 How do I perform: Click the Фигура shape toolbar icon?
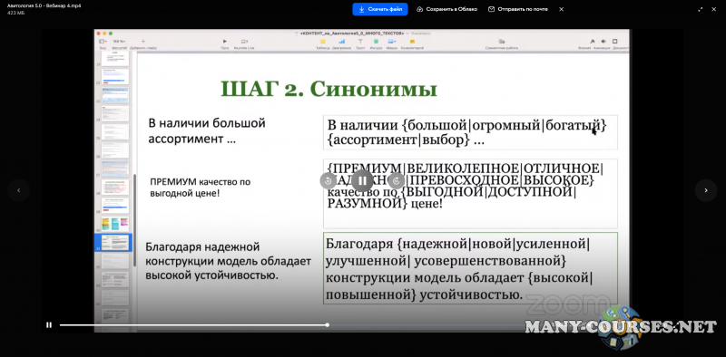(376, 42)
